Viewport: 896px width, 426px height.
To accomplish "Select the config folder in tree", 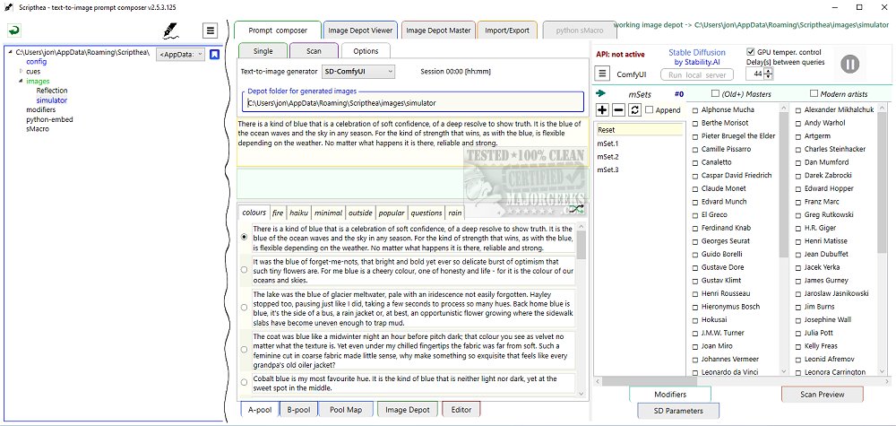I will [x=37, y=61].
